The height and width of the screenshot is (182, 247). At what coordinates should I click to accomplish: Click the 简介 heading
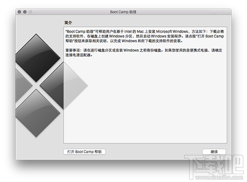point(68,23)
